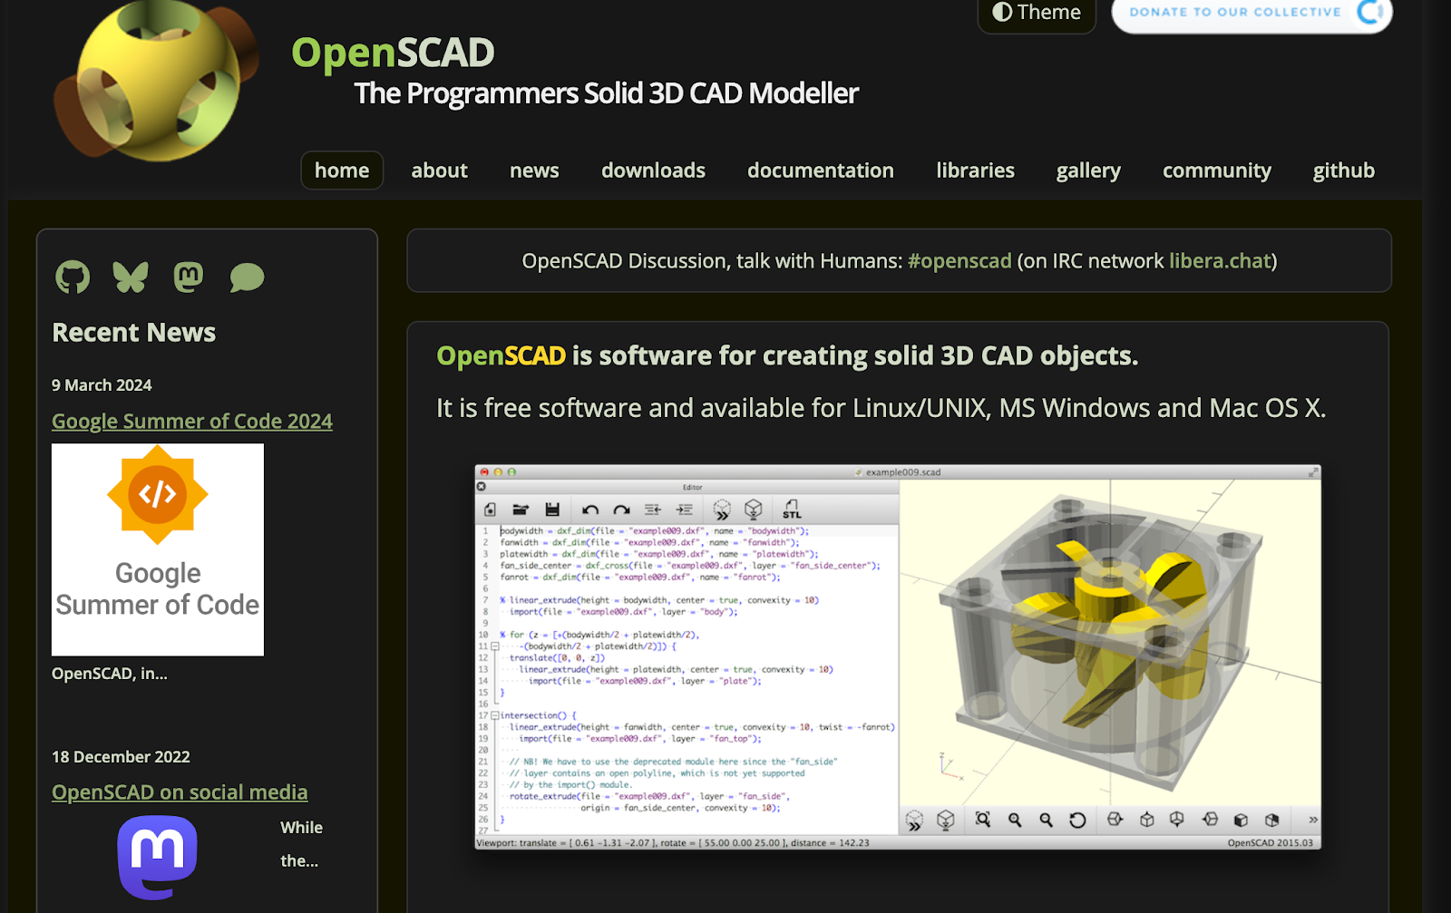Click the large Mastodon logo thumbnail
The height and width of the screenshot is (913, 1451).
coord(157,857)
